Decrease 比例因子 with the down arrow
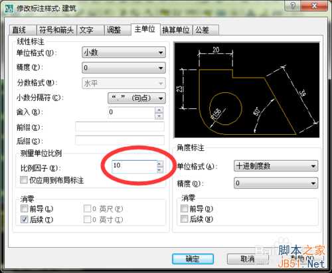Screen dimensions: 332x273 (160, 170)
